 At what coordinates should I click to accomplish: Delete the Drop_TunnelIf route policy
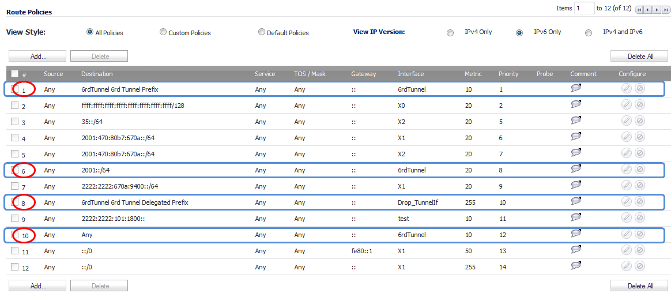coord(640,202)
